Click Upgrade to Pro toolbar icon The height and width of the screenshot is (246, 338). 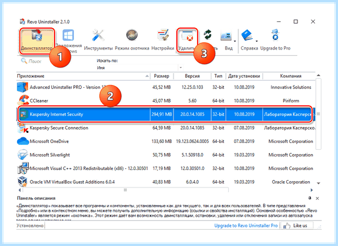(275, 35)
